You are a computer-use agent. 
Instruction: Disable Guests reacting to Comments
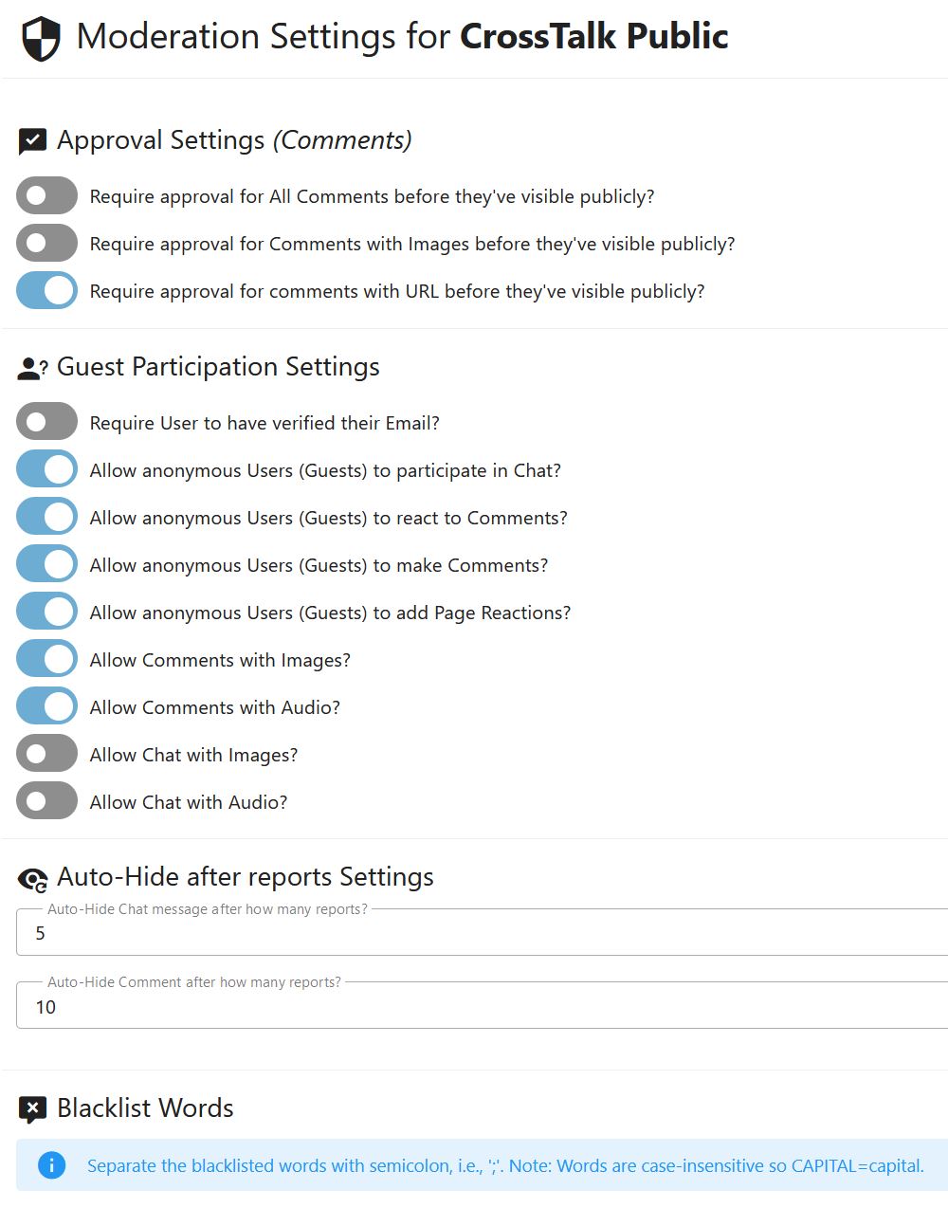(46, 516)
